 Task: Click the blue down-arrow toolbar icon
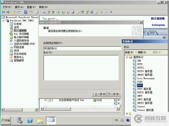click(x=111, y=12)
